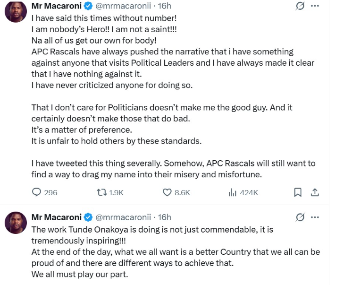Image resolution: width=344 pixels, height=285 pixels.
Task: Open profile picture beside second tweet
Action: [x=15, y=223]
